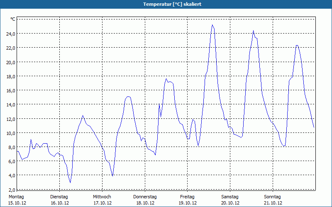Click the °C unit label on the axis
Viewport: 332px width, 207px height.
[13, 19]
